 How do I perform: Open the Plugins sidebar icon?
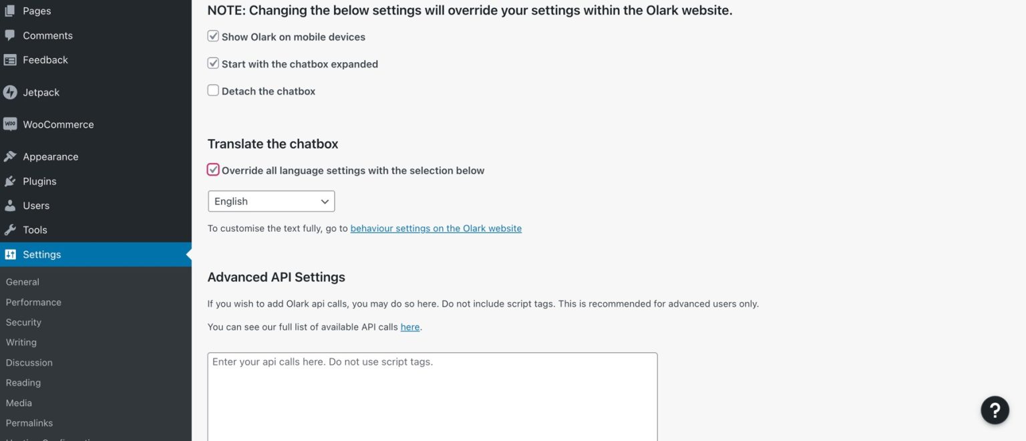point(9,180)
